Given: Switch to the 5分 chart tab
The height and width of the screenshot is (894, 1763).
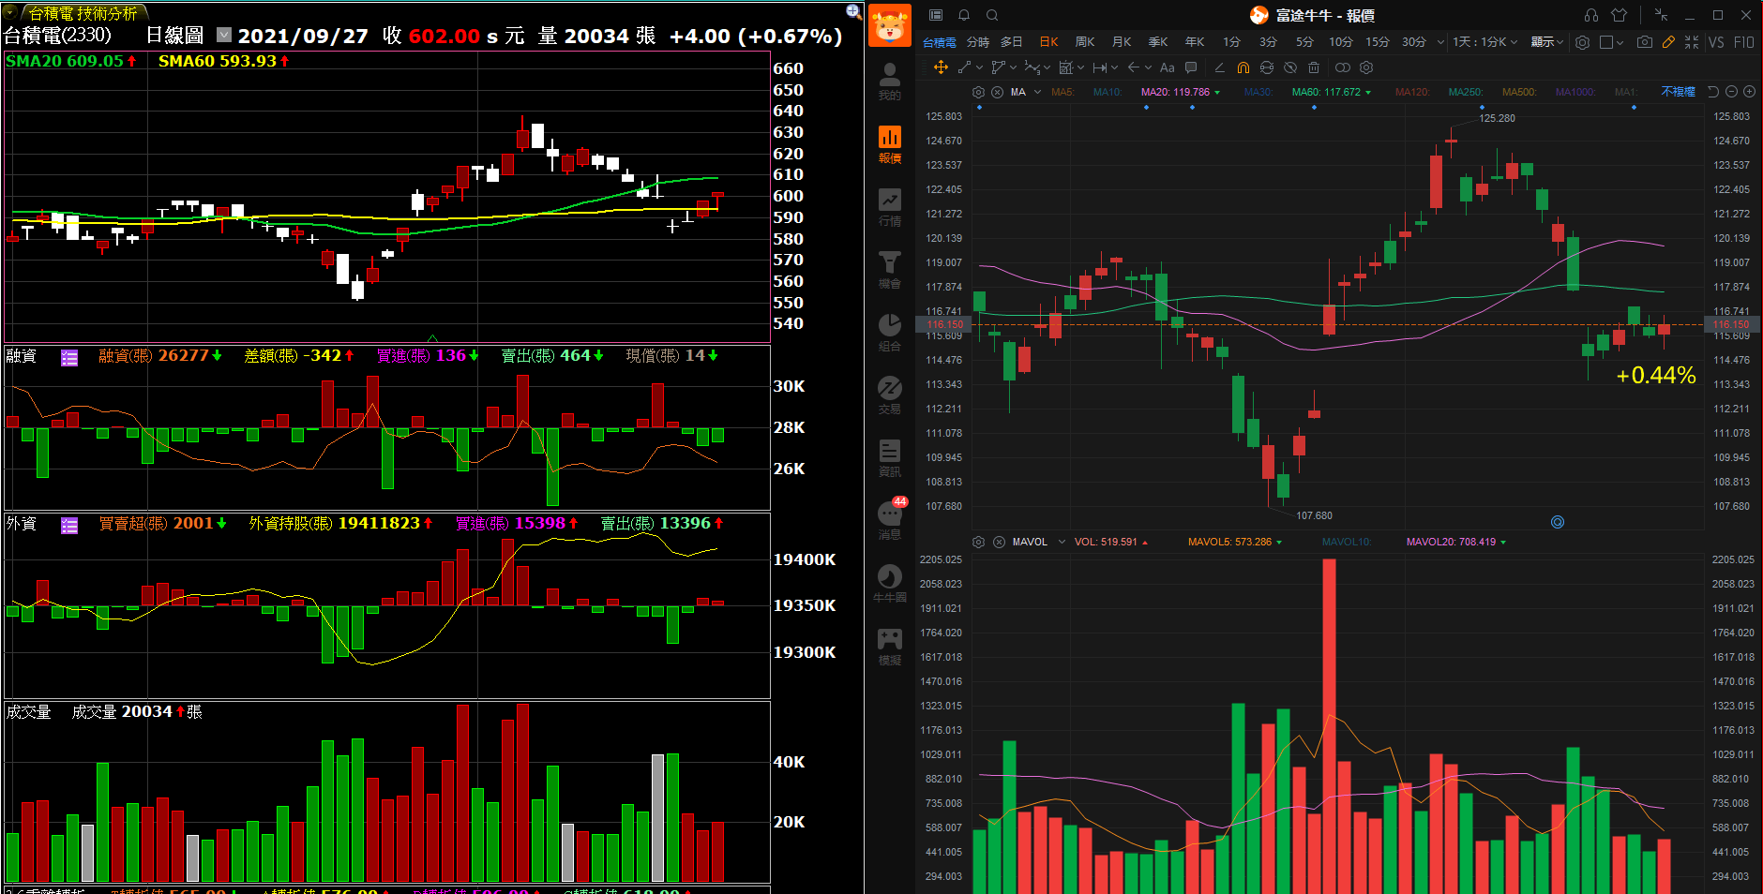Looking at the screenshot, I should 1304,42.
